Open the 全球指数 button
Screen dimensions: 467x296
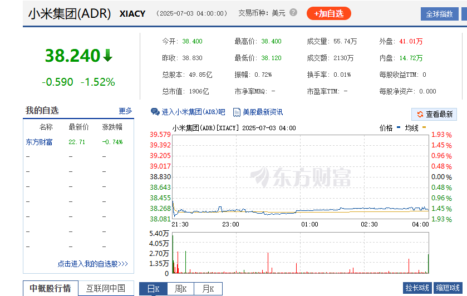click(439, 14)
